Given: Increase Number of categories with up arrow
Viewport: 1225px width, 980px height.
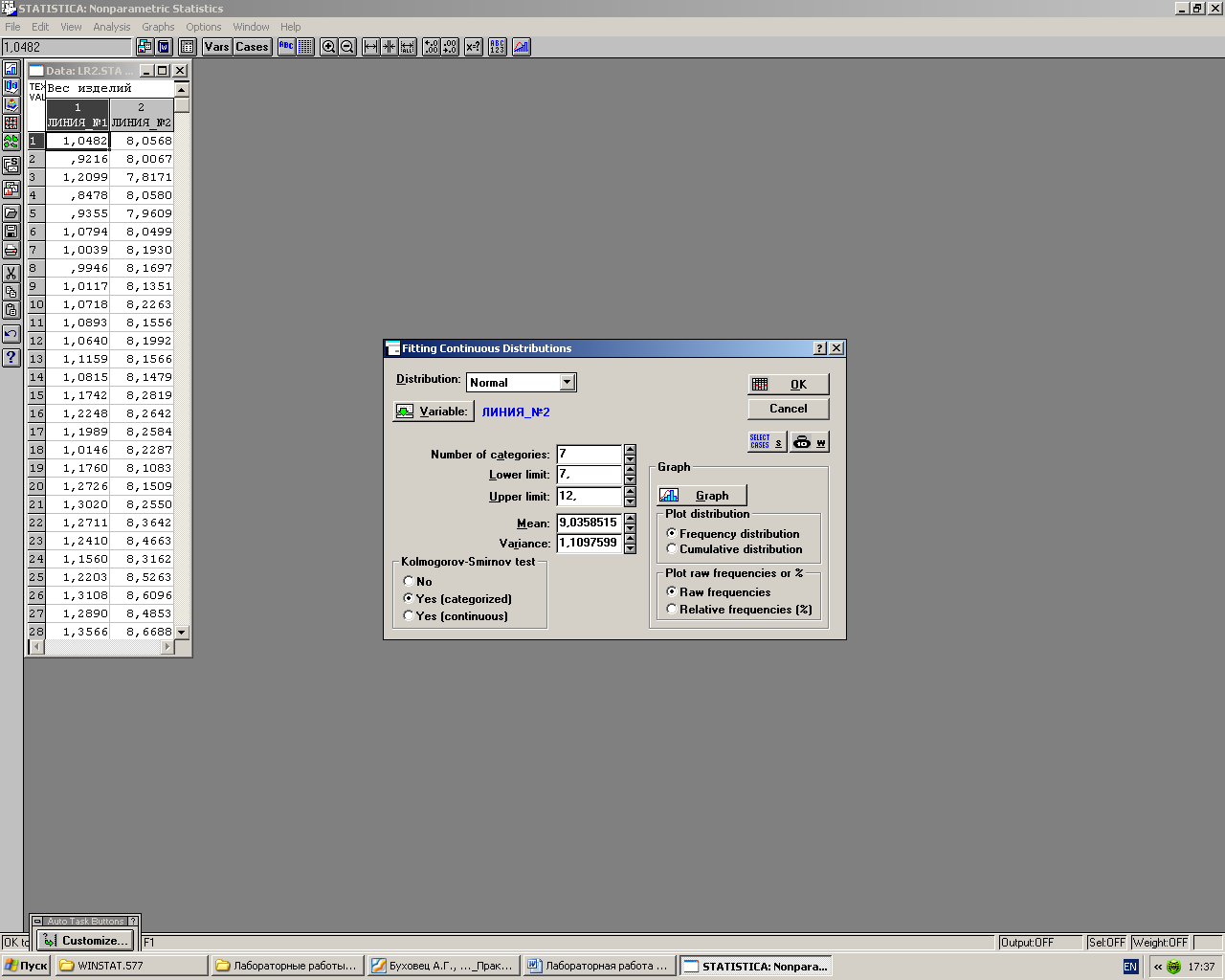Looking at the screenshot, I should pos(630,449).
